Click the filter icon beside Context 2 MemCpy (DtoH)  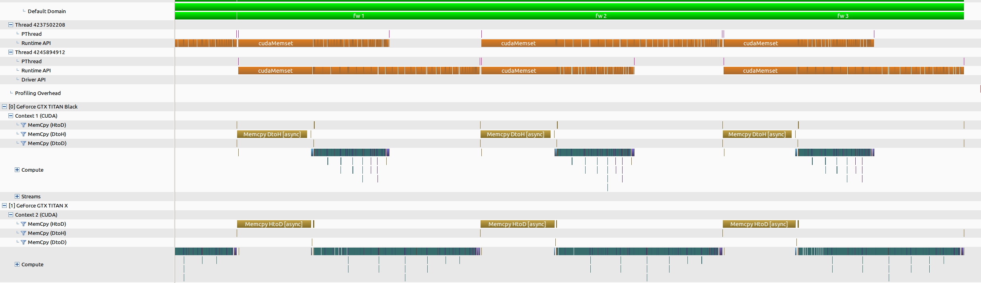click(x=23, y=233)
